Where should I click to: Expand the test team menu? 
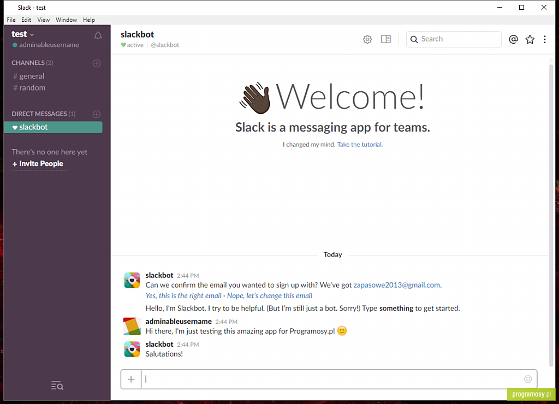pos(23,34)
